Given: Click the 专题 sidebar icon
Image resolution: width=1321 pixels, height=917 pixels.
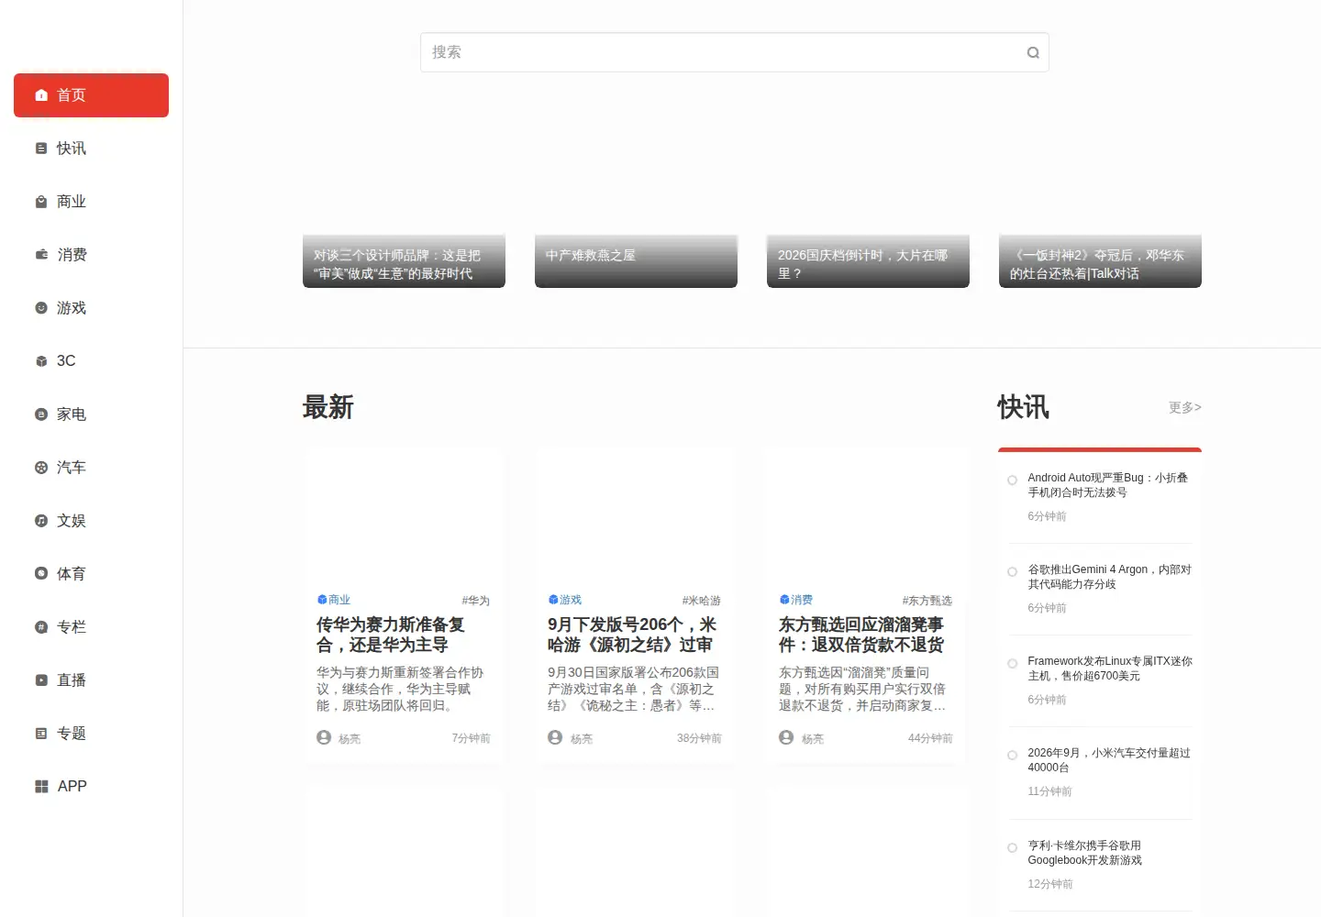Looking at the screenshot, I should tap(41, 734).
